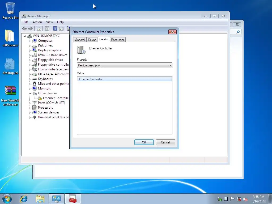Open the File menu
This screenshot has height=204, width=272.
[26, 22]
